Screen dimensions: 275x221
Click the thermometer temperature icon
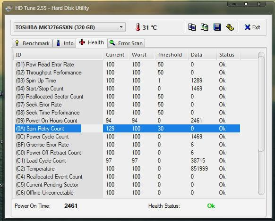tap(138, 27)
